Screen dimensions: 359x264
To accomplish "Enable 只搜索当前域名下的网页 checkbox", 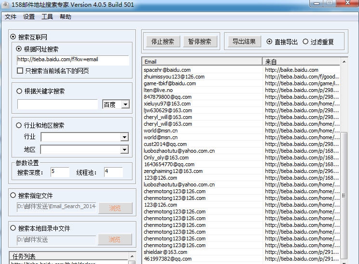I will 20,70.
